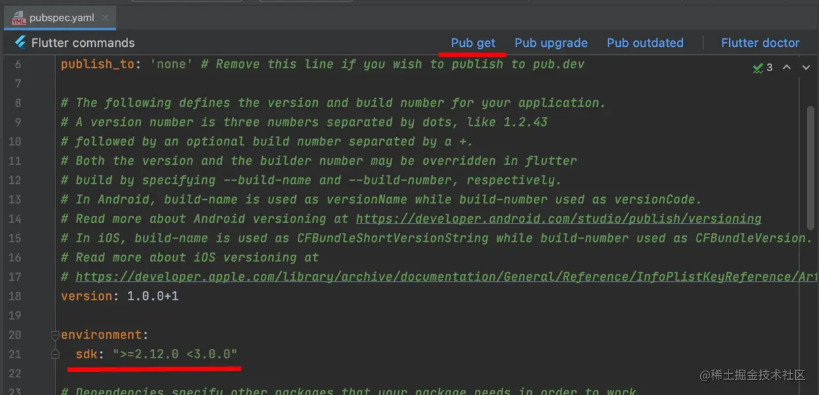Run Pub upgrade command
This screenshot has width=819, height=395.
click(x=551, y=43)
